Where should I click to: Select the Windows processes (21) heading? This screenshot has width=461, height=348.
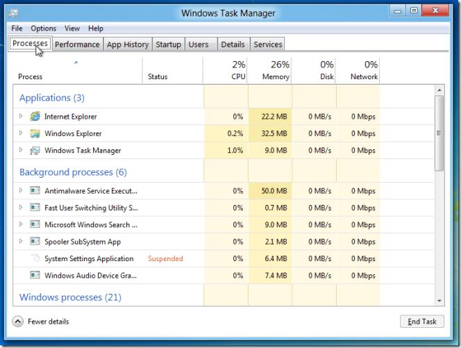(x=70, y=297)
